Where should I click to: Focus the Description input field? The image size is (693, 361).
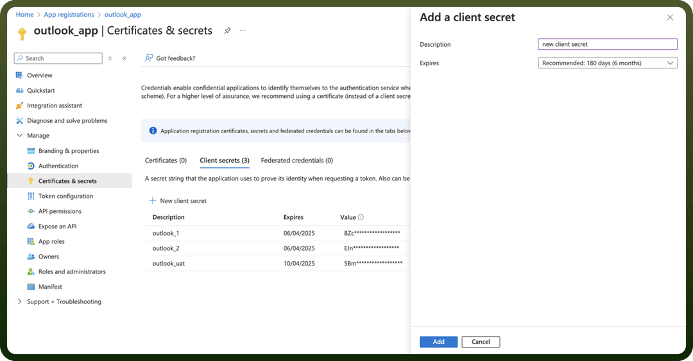coord(607,44)
